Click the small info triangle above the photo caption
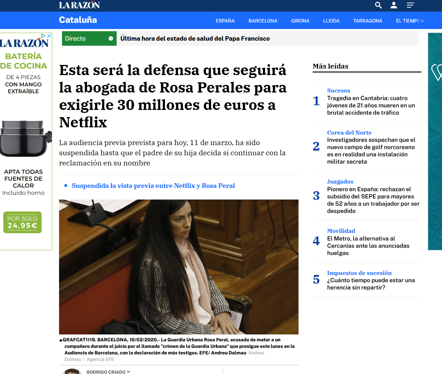Screen dimensions: 442x374 pos(61,340)
